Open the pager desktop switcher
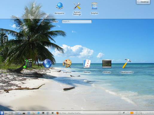This screenshot has height=115, width=154. point(12,113)
